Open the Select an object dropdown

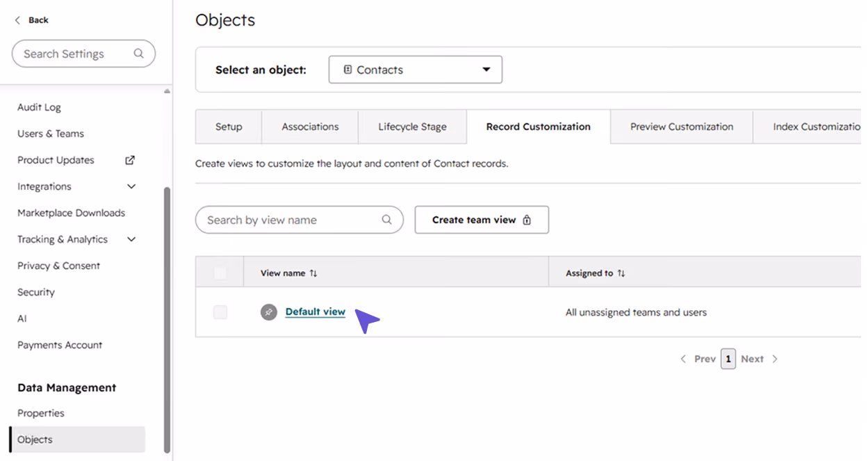coord(416,70)
